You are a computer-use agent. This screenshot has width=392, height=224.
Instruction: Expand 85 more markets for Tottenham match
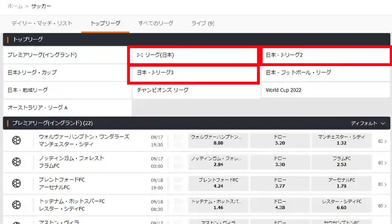tap(382, 206)
